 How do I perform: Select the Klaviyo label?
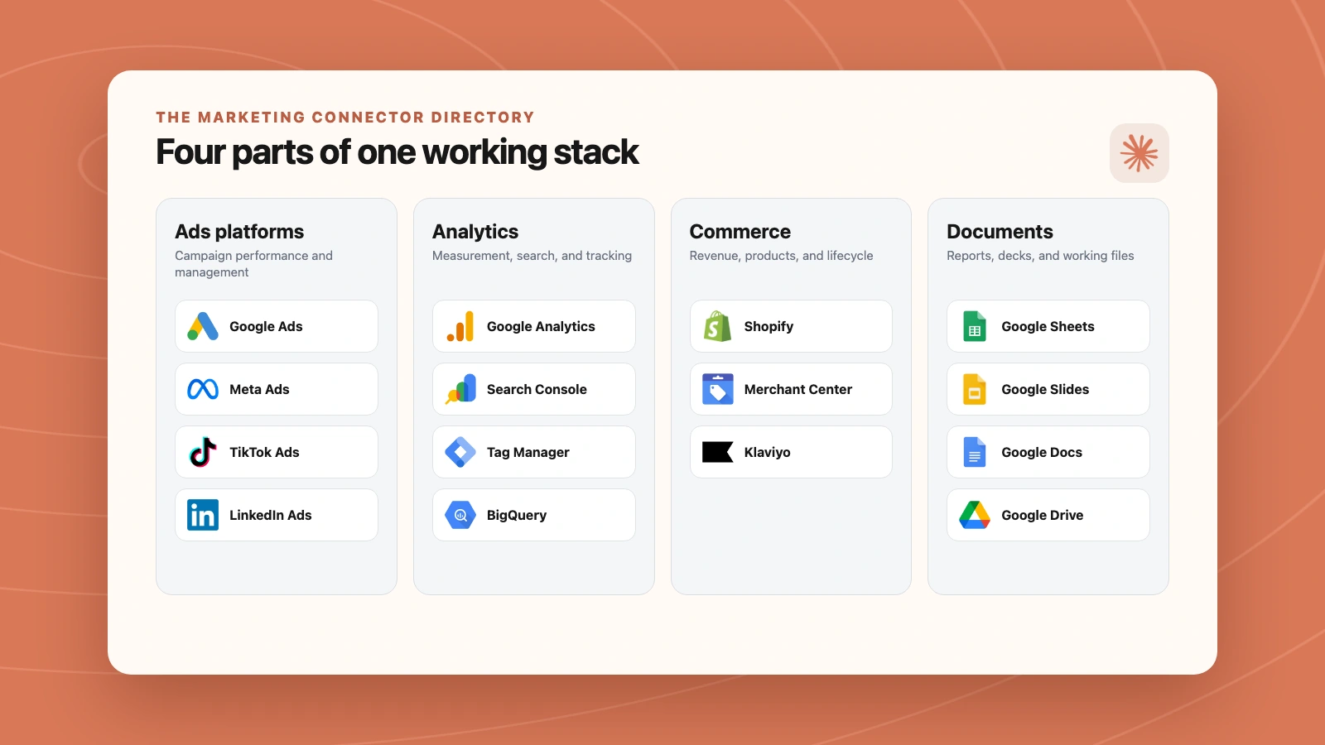click(768, 452)
